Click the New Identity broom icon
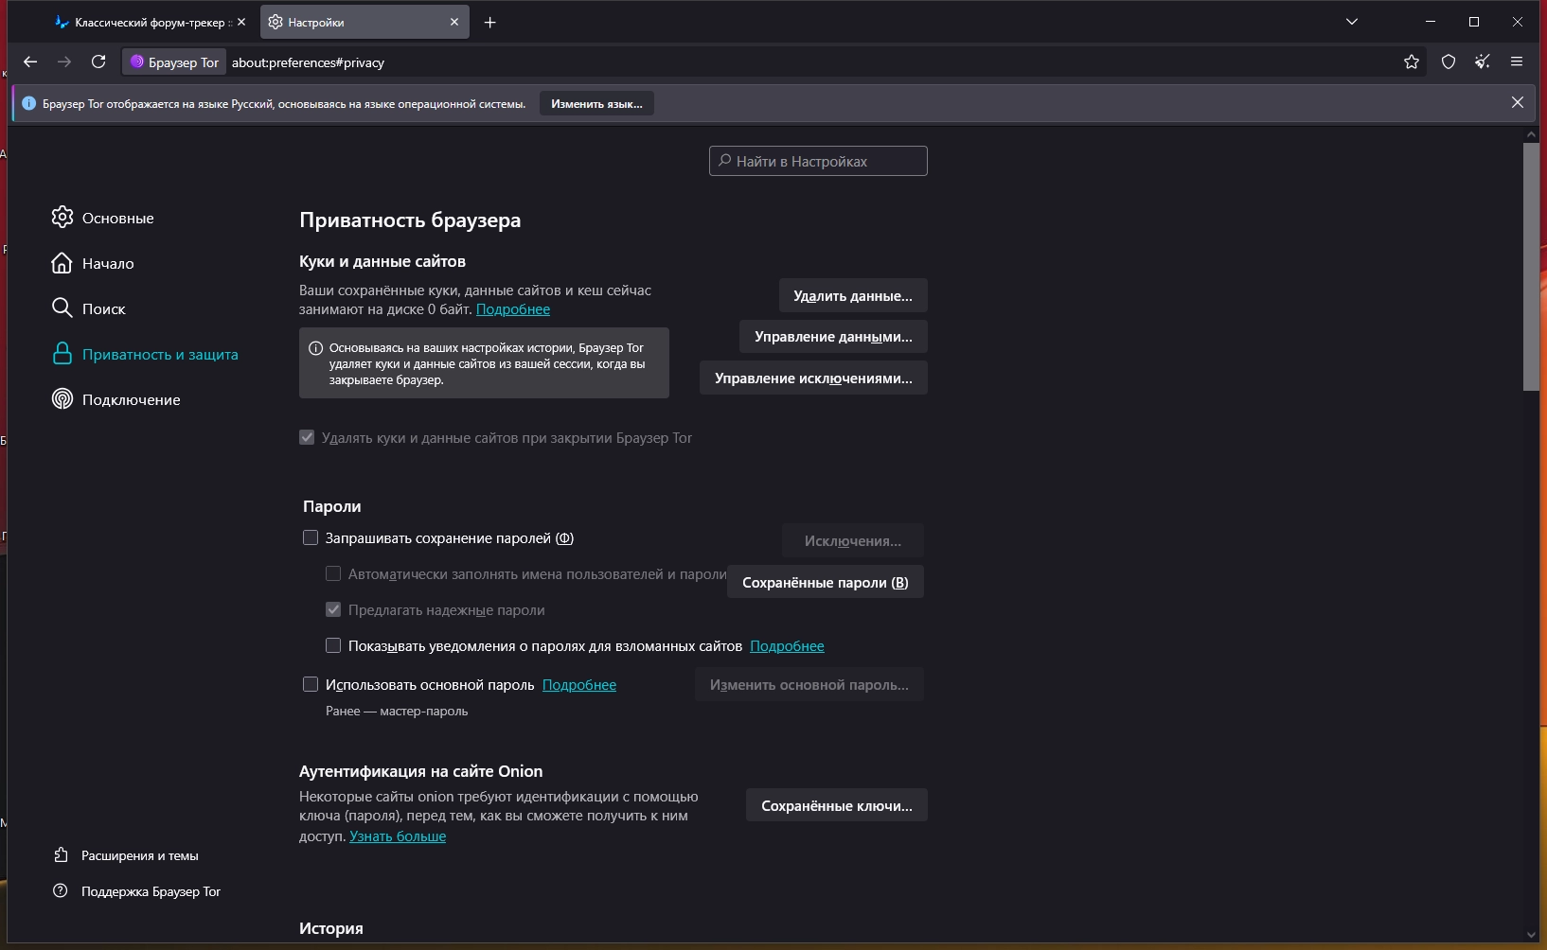The height and width of the screenshot is (950, 1547). coord(1483,62)
